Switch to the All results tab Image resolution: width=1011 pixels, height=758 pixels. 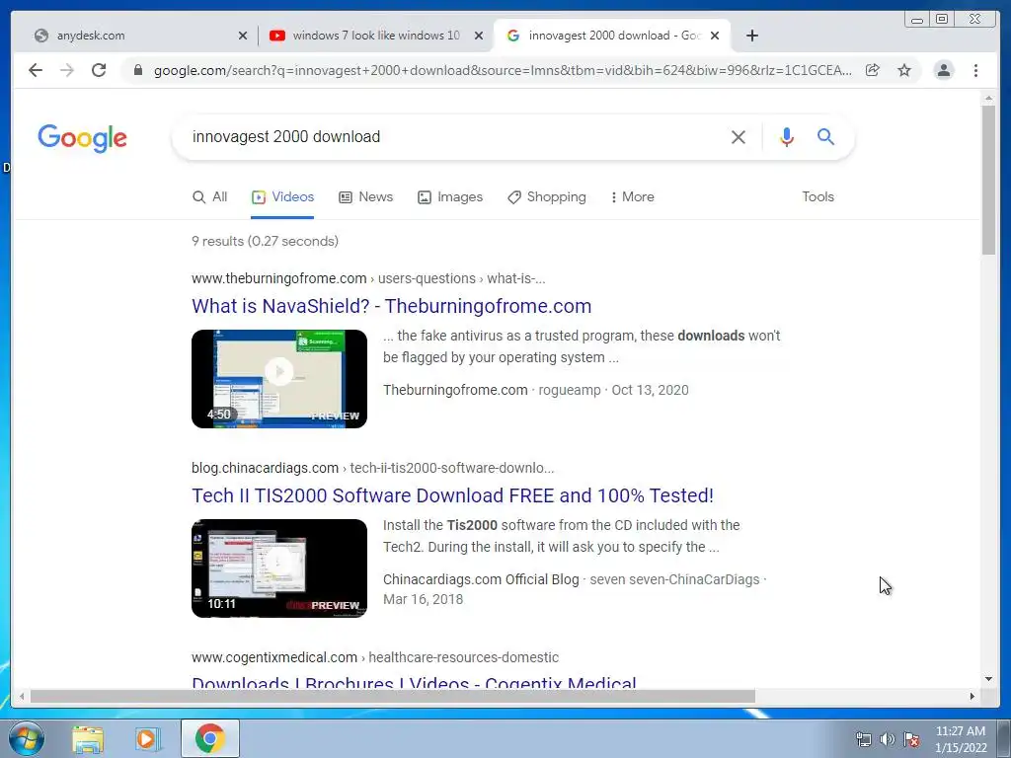[210, 197]
